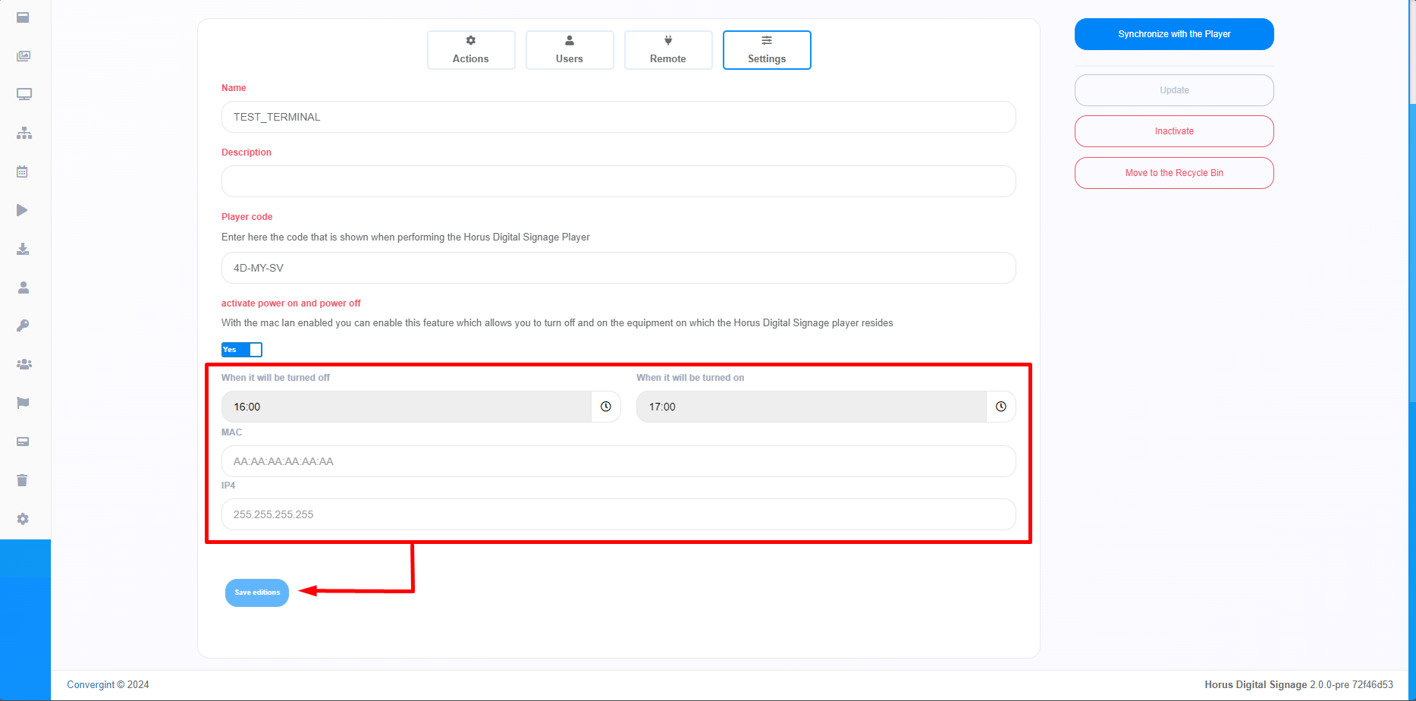The width and height of the screenshot is (1416, 701).
Task: Toggle the power on/off Yes switch
Action: point(241,350)
